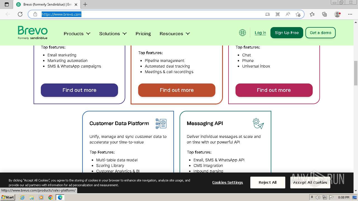Expand the Products menu
The image size is (358, 201).
click(x=77, y=33)
